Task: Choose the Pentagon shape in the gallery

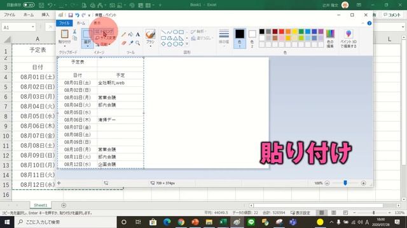Action: coord(170,44)
